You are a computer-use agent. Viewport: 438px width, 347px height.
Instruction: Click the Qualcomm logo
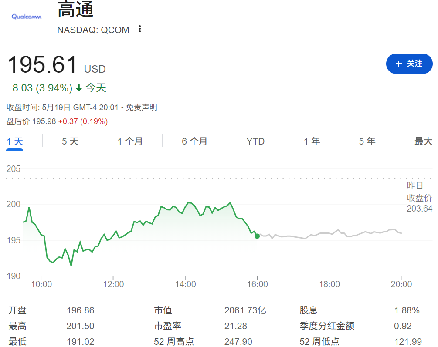point(27,17)
